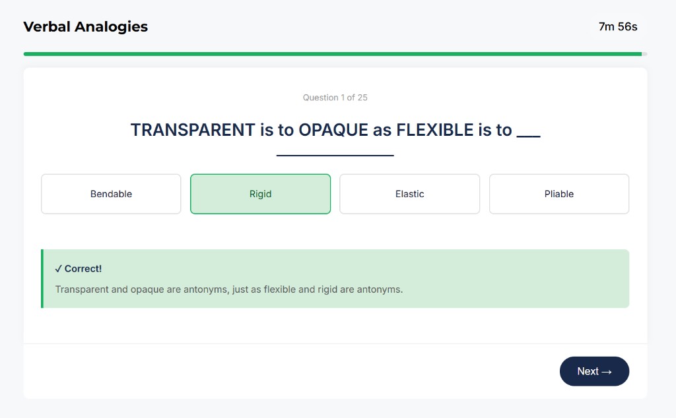
Task: Click the word TRANSPARENT in the question
Action: (x=192, y=130)
